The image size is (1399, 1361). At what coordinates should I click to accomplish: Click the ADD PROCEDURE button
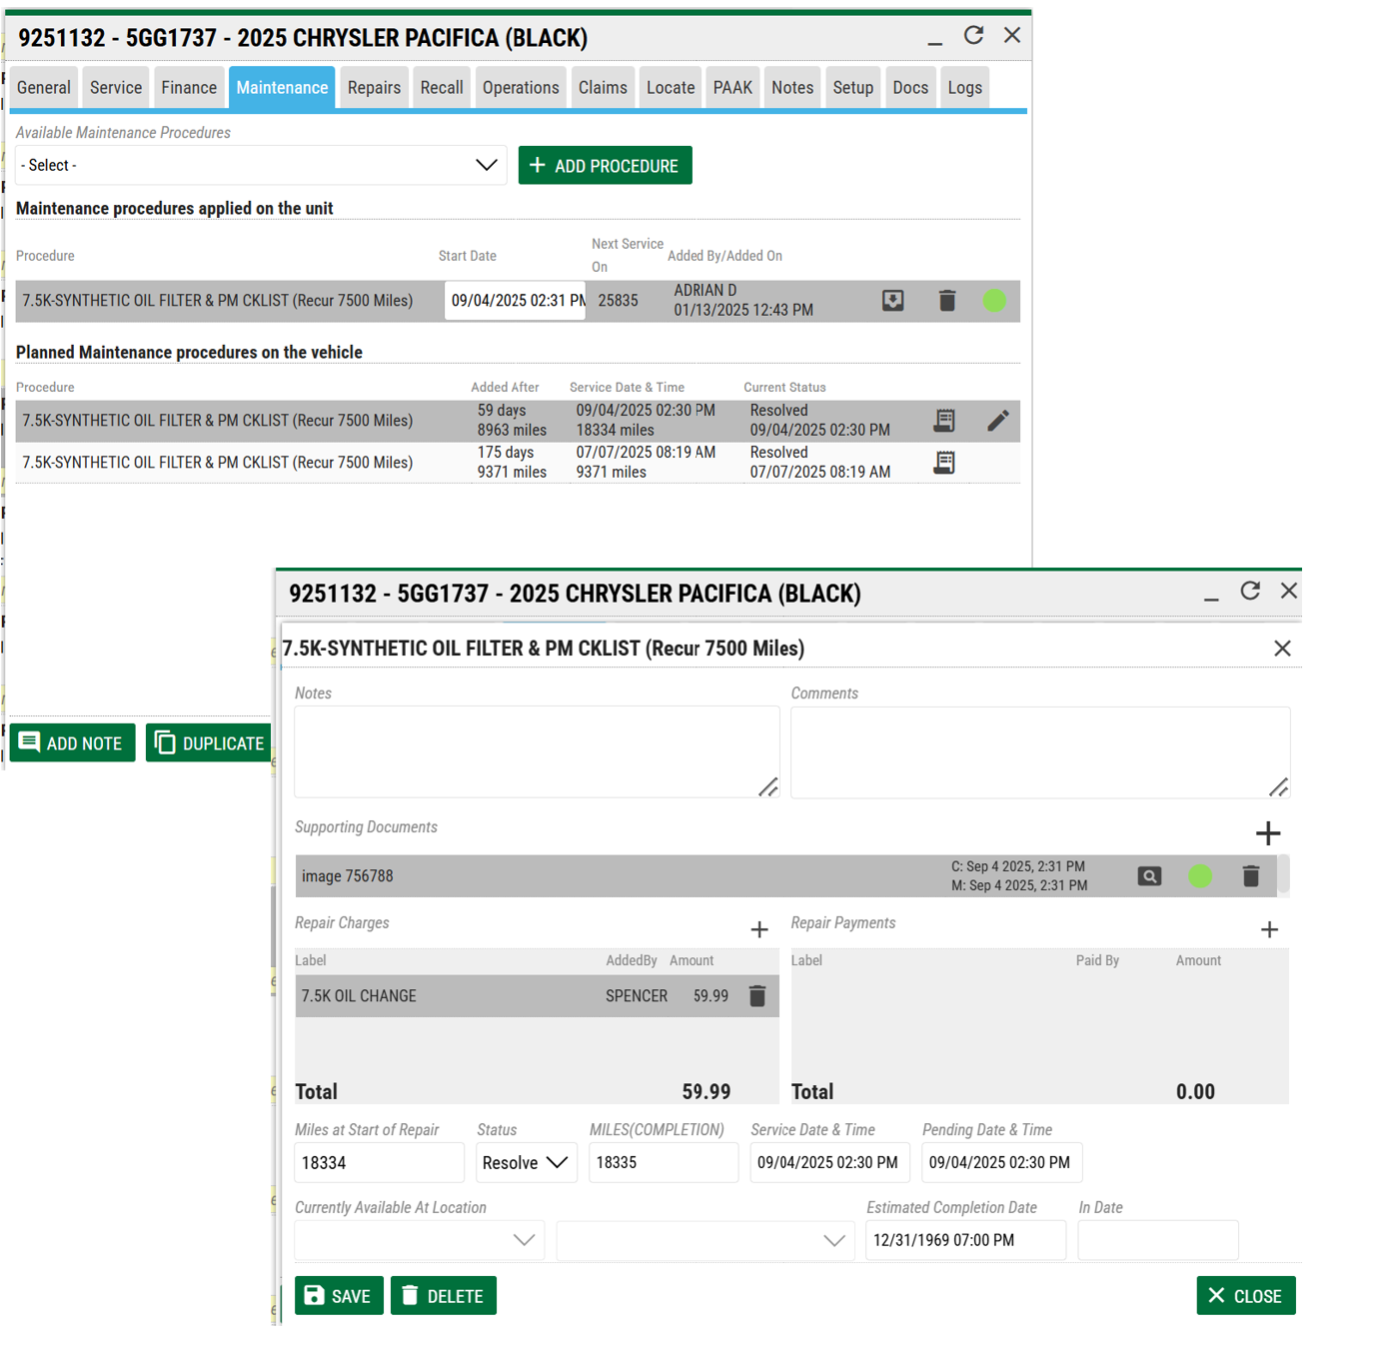(x=605, y=166)
